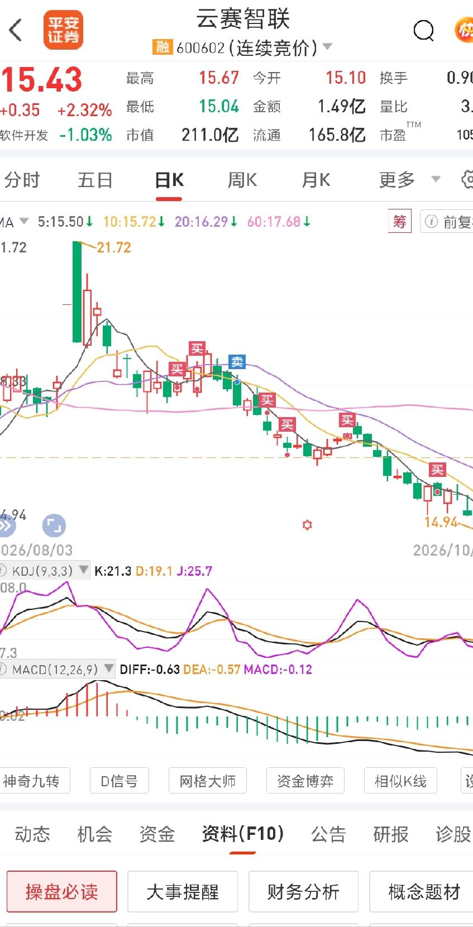Tap the fullscreen expand chart icon
Viewport: 473px width, 927px height.
pos(54,525)
